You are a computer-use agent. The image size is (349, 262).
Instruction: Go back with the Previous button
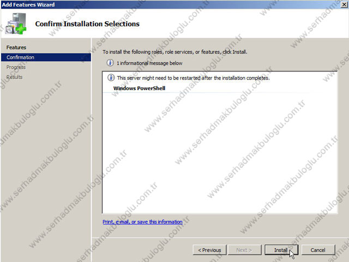pyautogui.click(x=209, y=250)
